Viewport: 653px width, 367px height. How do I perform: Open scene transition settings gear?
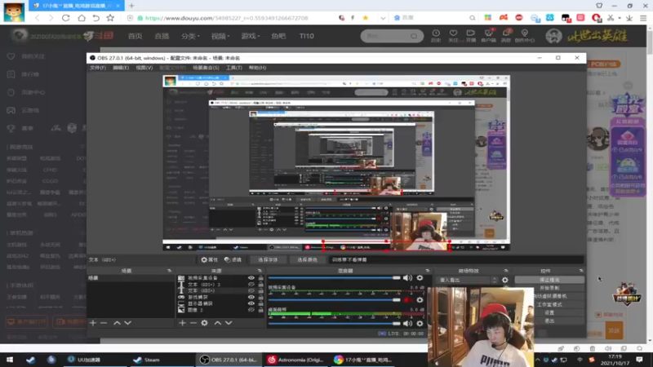click(504, 280)
